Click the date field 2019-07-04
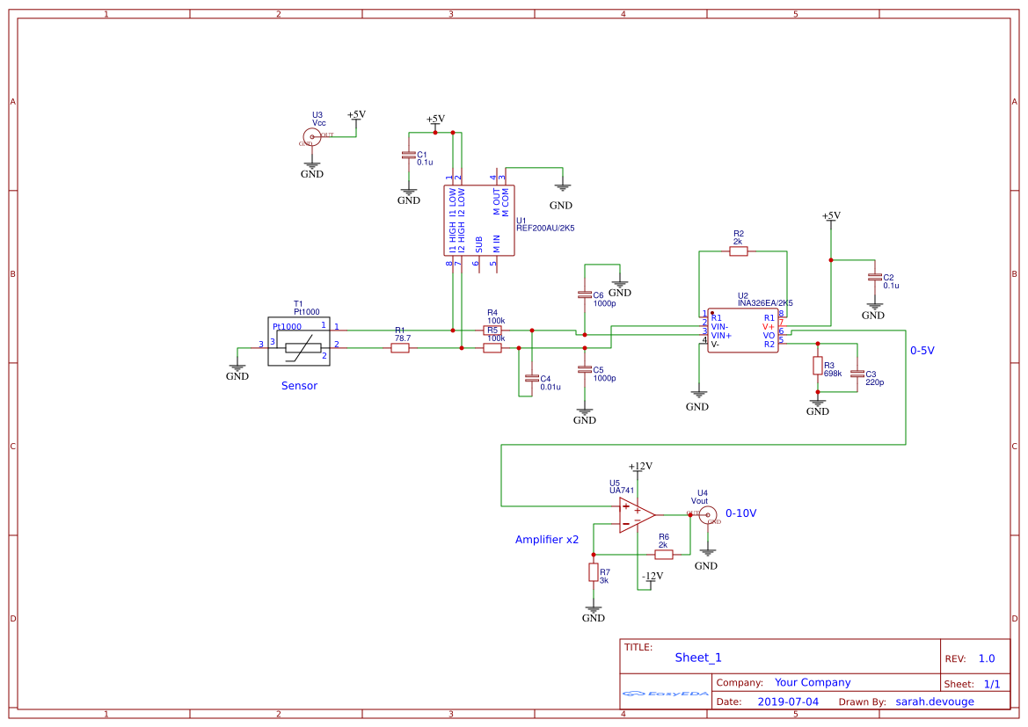Image resolution: width=1028 pixels, height=727 pixels. [x=787, y=701]
